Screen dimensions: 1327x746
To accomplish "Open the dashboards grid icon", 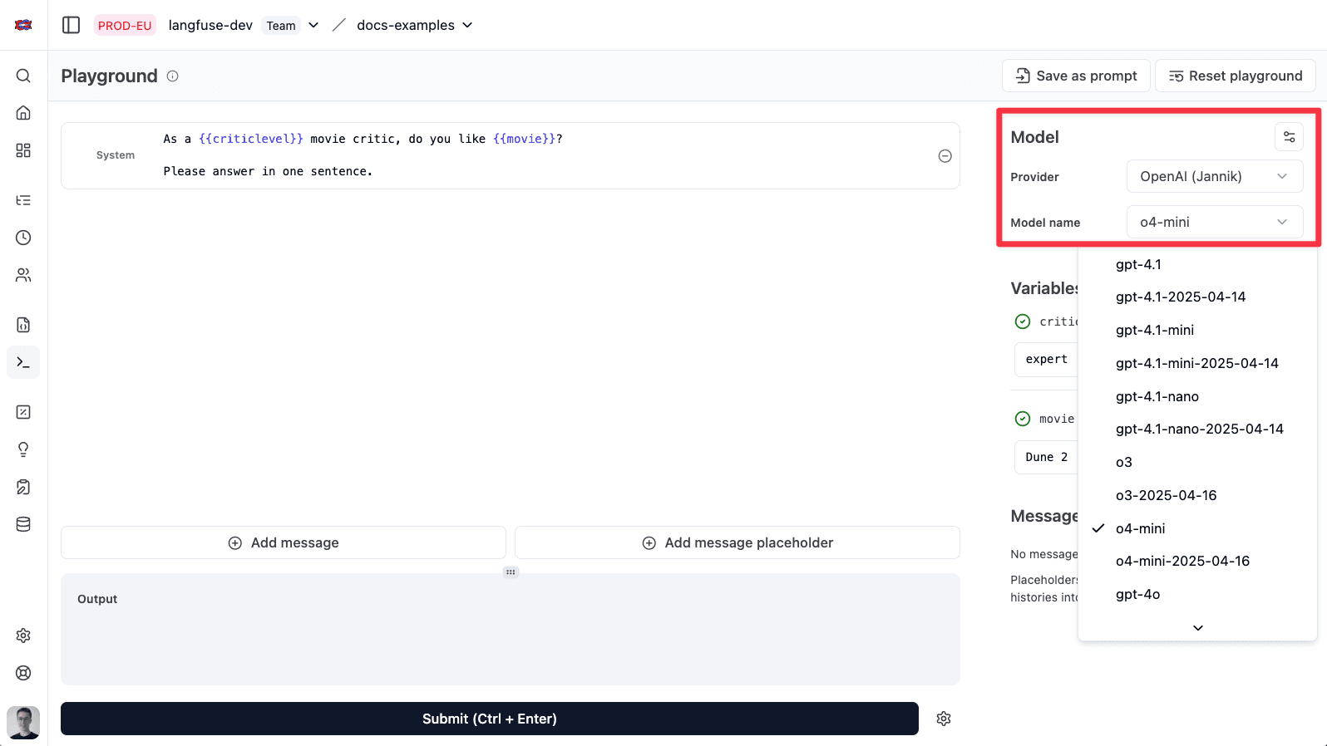I will coord(23,150).
